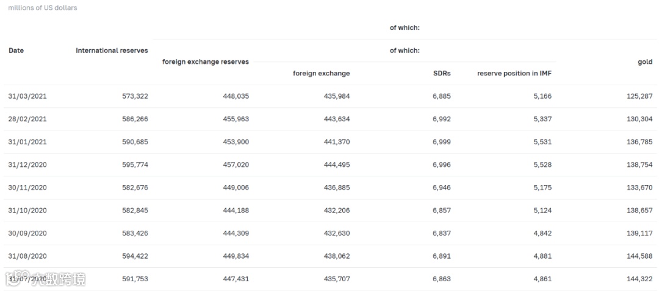Click the 28/02/2021 date cell
Viewport: 659px width, 291px height.
[x=27, y=119]
